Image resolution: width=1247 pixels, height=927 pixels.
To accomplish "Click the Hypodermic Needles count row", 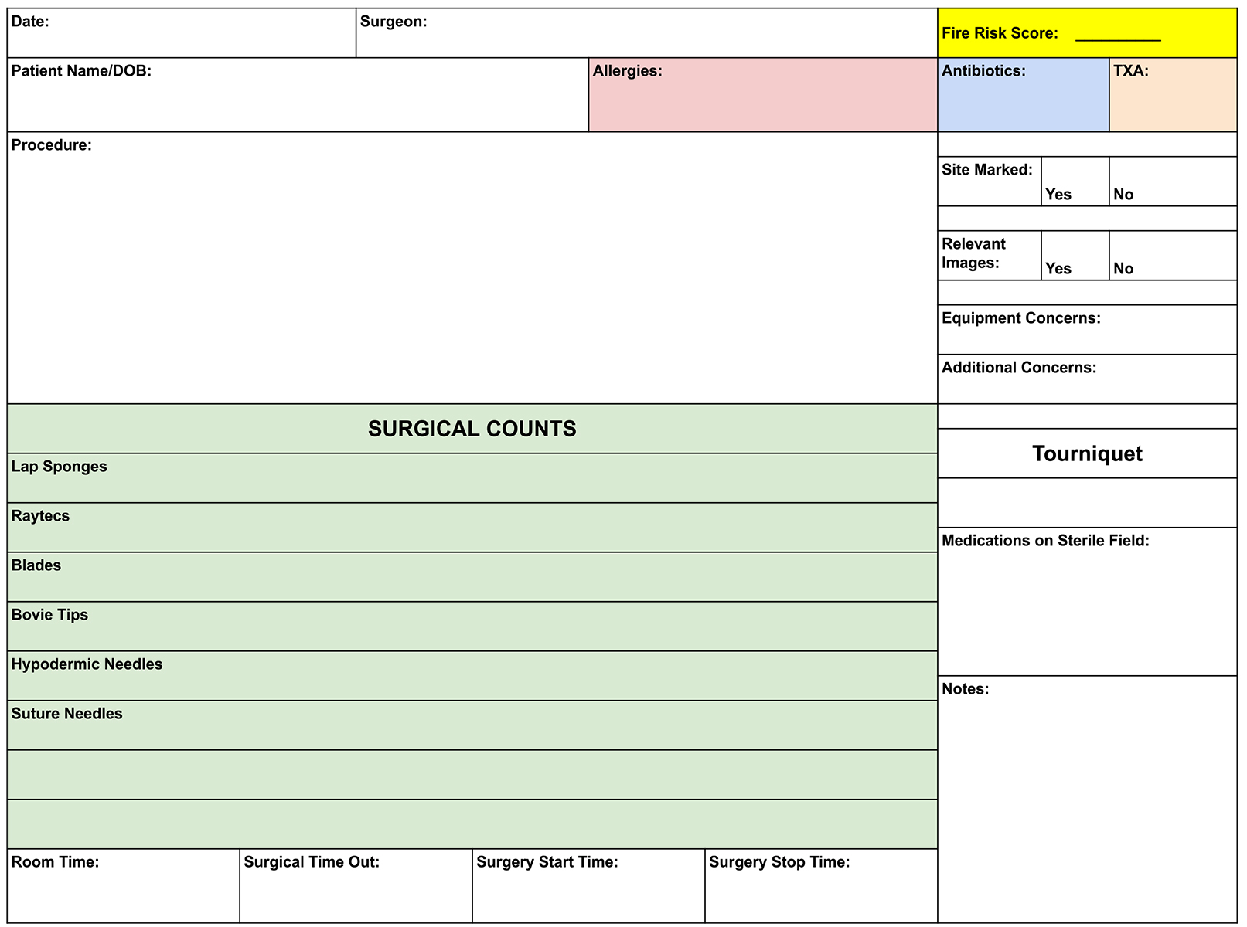I will [x=472, y=676].
